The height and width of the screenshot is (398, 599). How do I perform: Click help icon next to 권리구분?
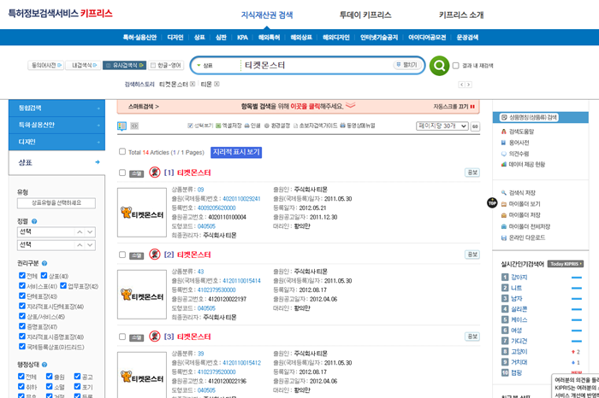44,263
